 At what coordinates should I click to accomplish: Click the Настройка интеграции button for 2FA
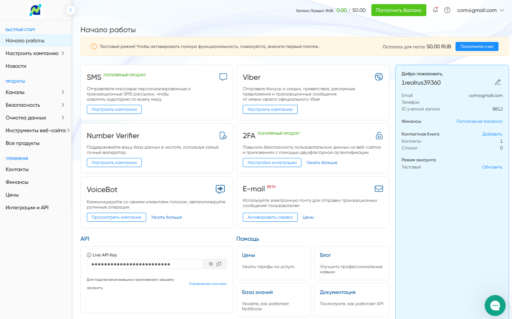272,162
